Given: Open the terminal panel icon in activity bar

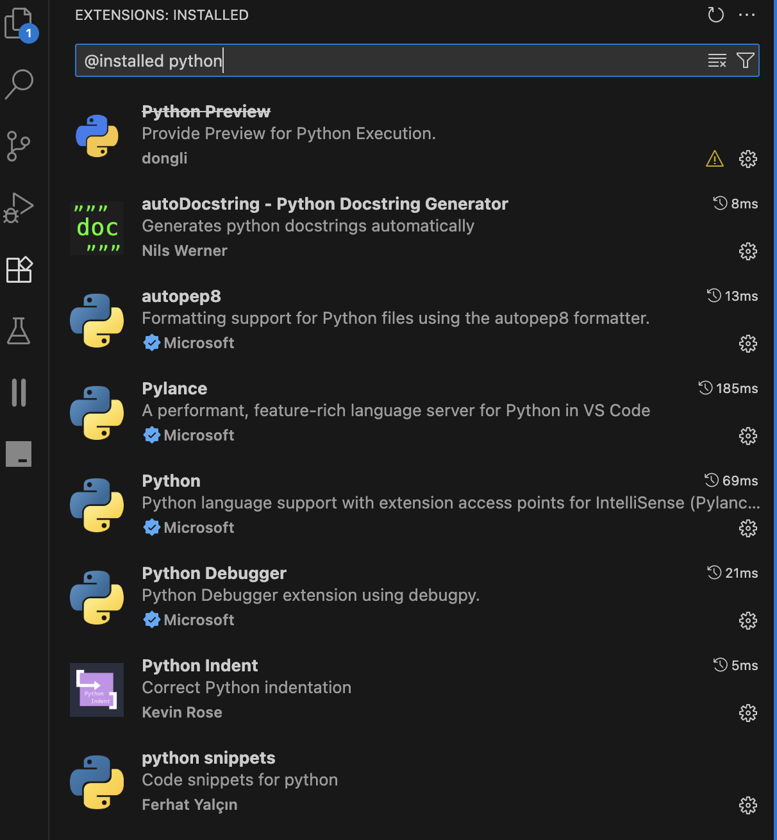Looking at the screenshot, I should pos(19,454).
